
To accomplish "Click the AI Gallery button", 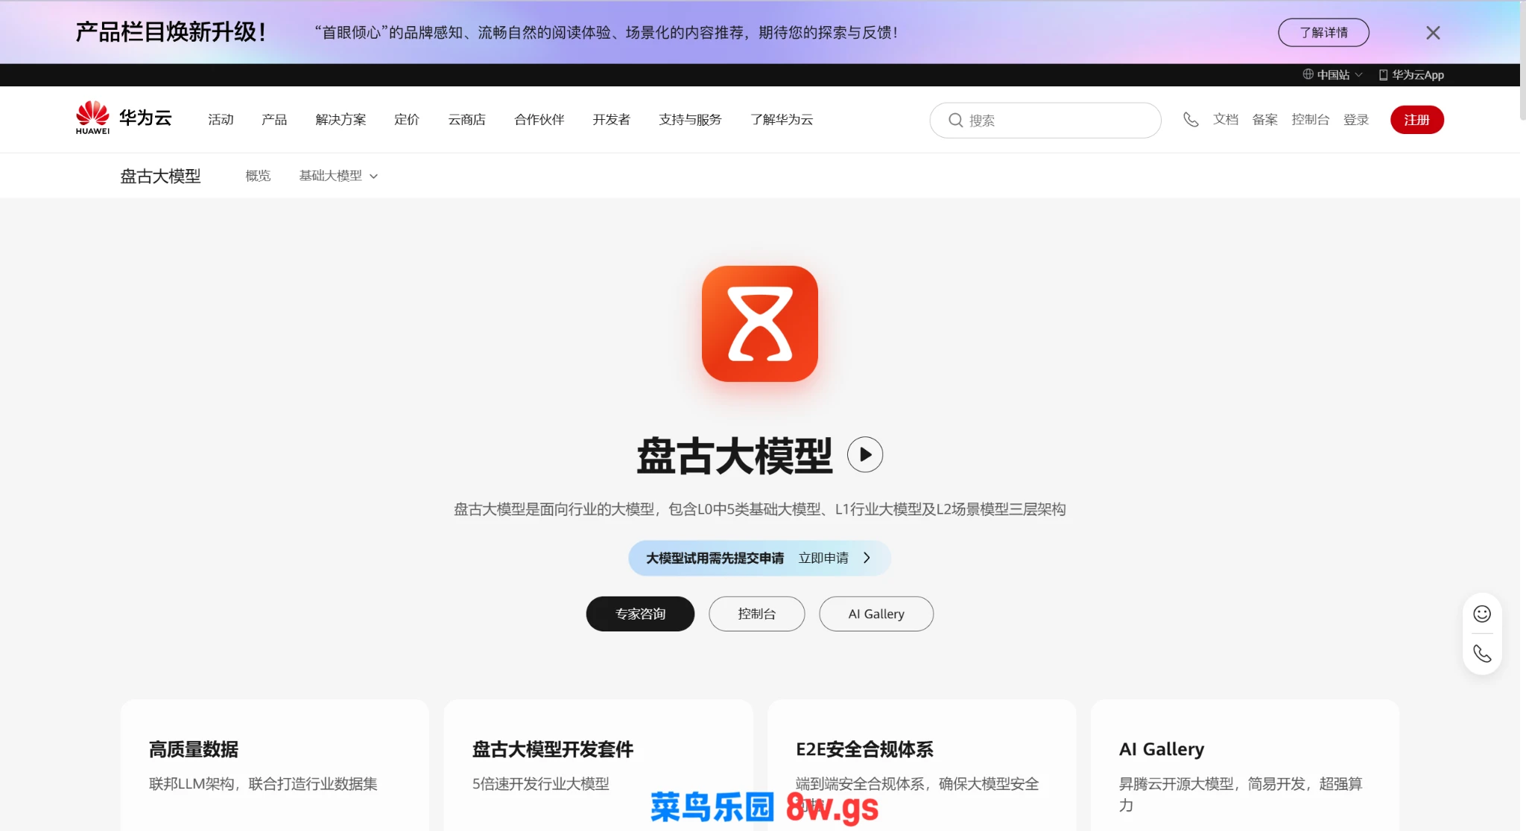I will 876,614.
